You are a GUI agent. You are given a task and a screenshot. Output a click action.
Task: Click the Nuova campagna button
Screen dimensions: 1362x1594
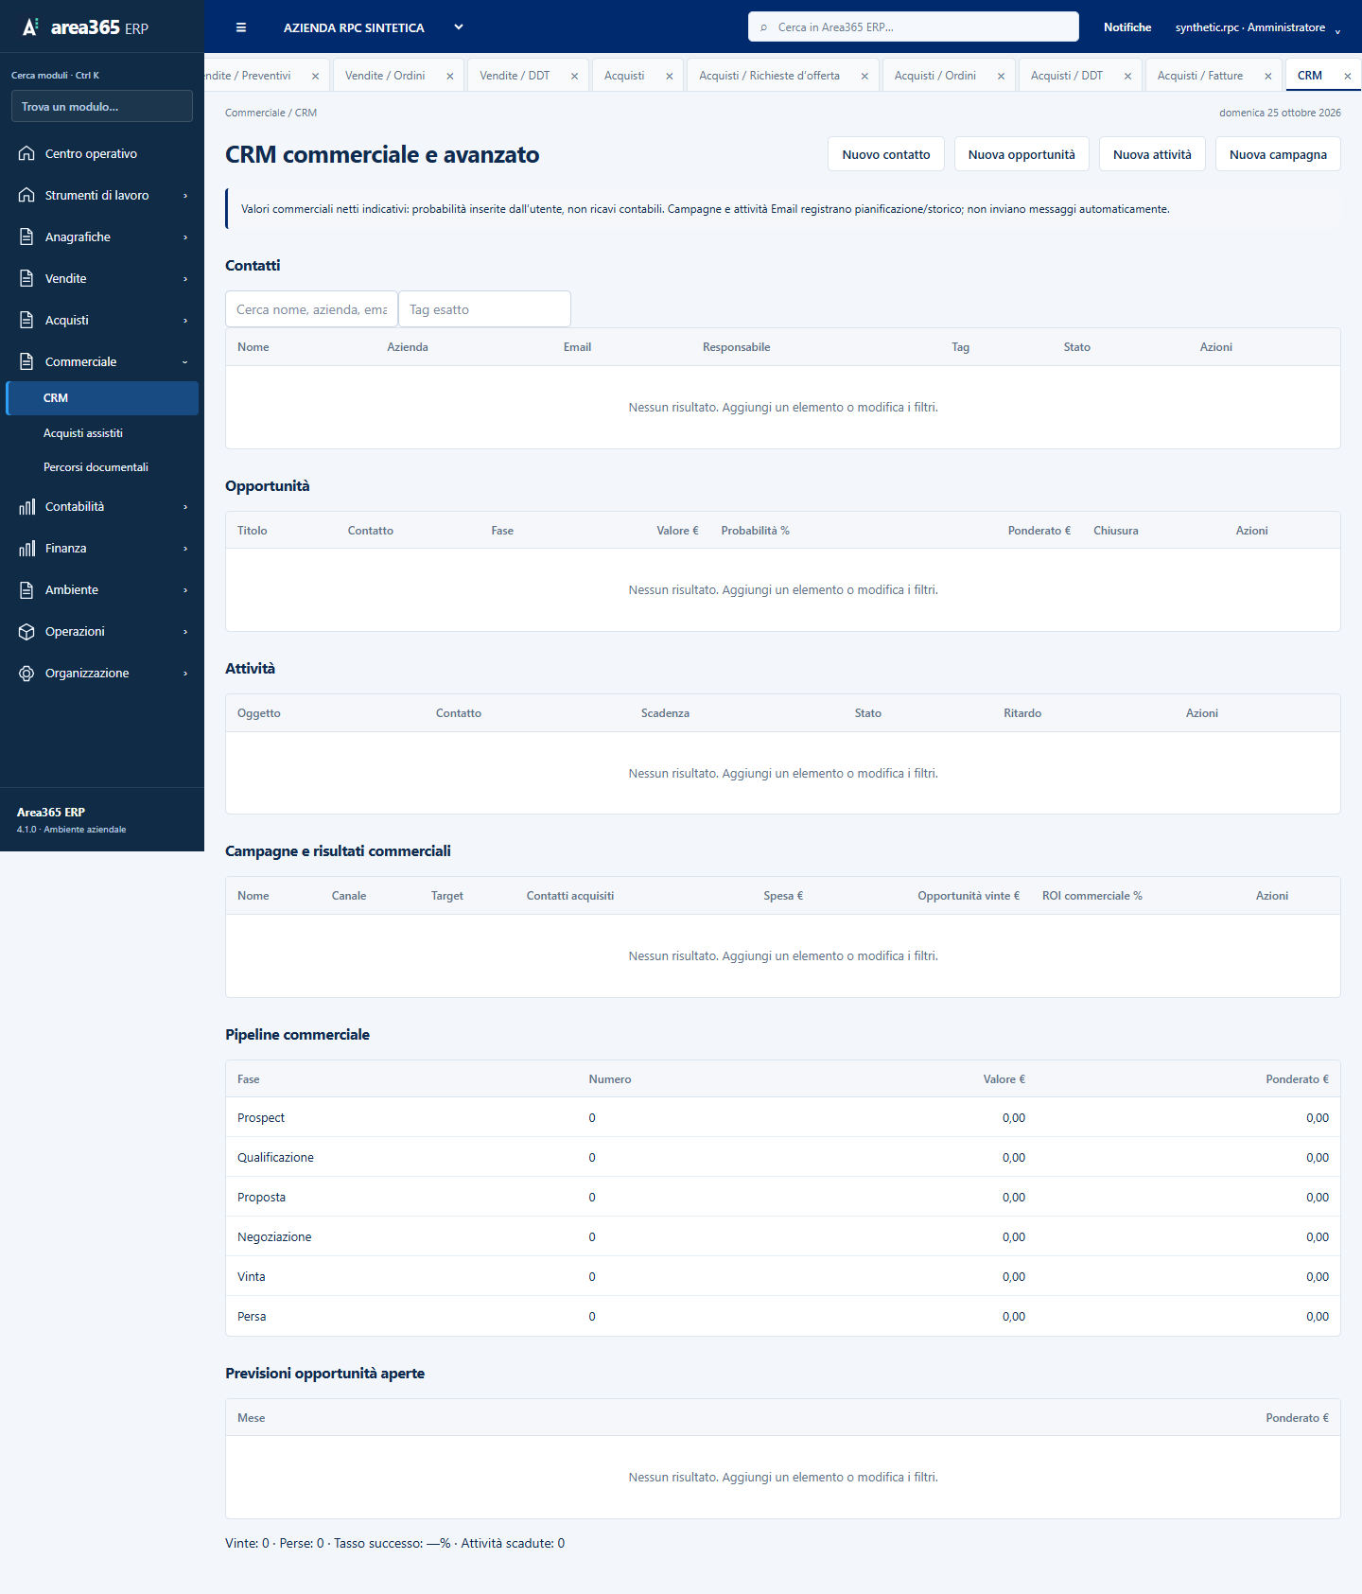click(x=1278, y=154)
